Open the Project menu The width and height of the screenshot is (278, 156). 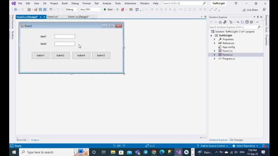(x=54, y=3)
